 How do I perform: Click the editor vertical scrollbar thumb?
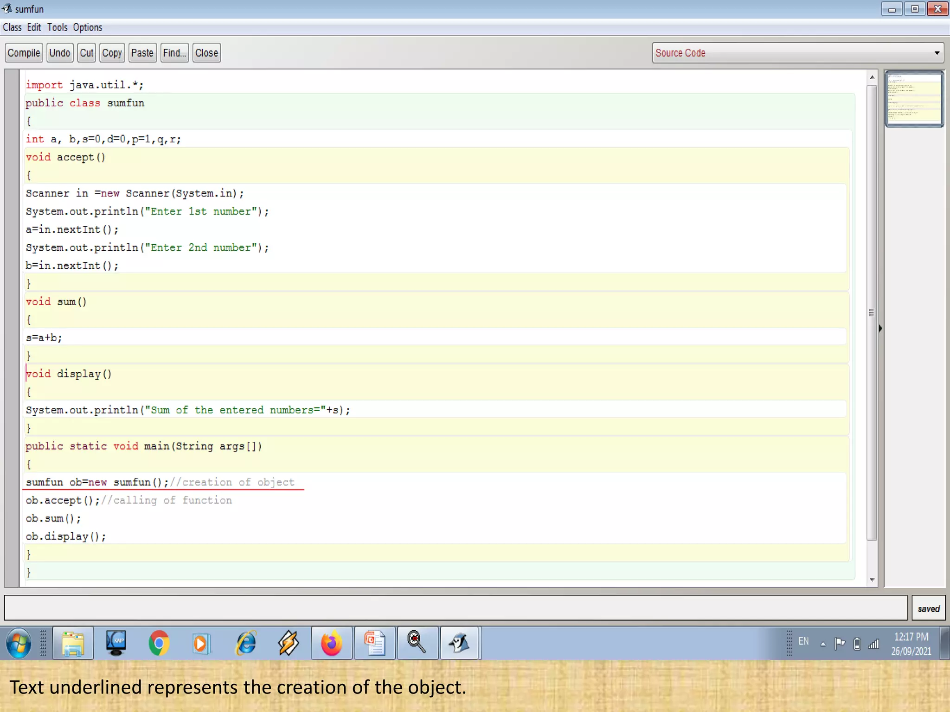872,312
